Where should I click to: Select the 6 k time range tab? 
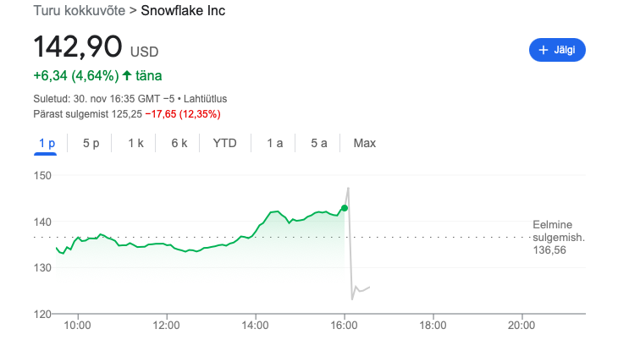click(x=179, y=143)
